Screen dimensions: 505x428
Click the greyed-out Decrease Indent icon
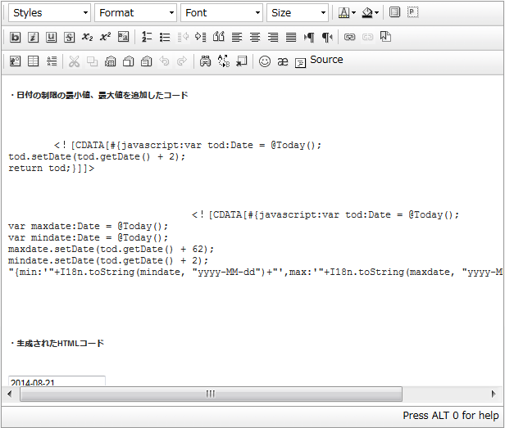tap(183, 38)
